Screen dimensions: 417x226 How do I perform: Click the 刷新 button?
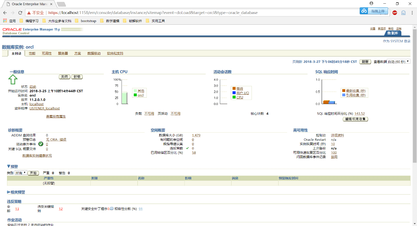pos(365,62)
